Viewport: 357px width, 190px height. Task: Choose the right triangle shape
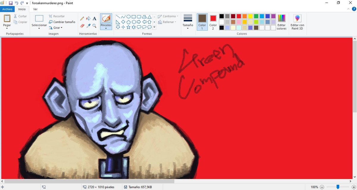118,22
